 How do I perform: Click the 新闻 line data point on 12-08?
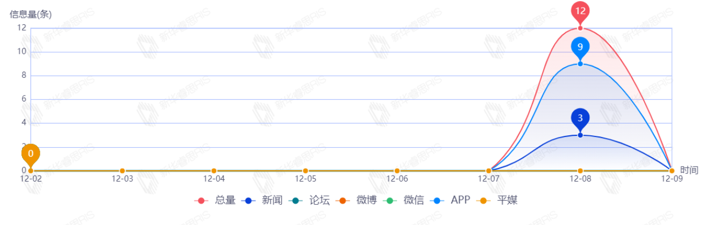tap(580, 135)
